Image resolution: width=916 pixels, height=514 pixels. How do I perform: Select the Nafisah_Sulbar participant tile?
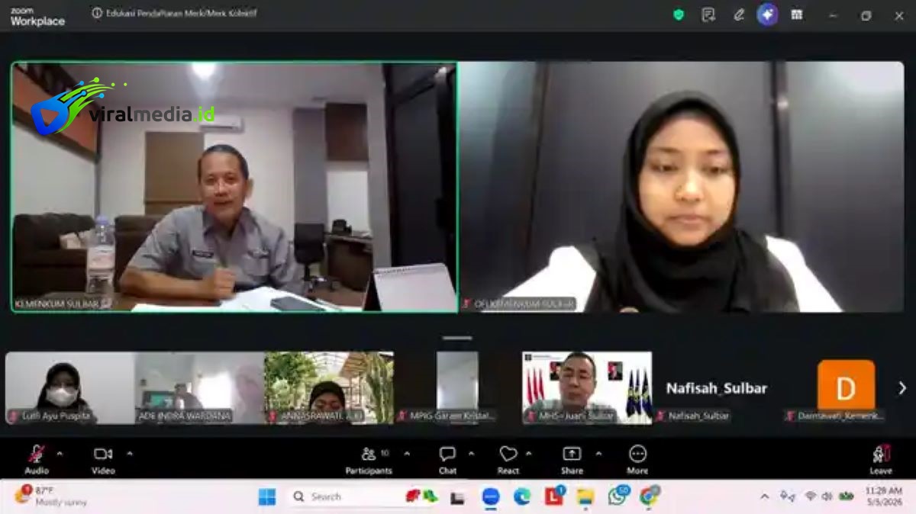[x=717, y=387]
